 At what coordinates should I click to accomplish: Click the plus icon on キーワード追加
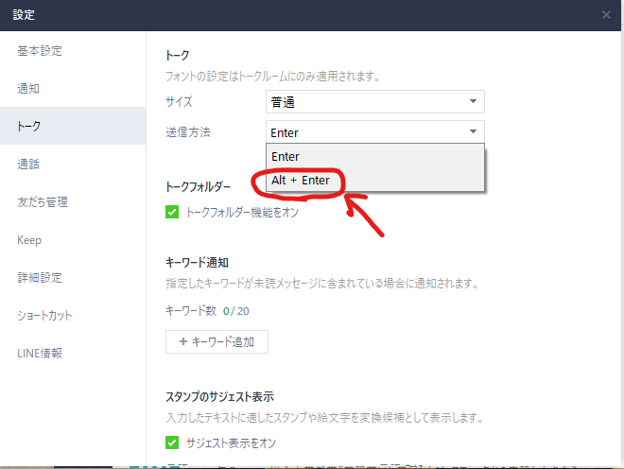(x=182, y=341)
